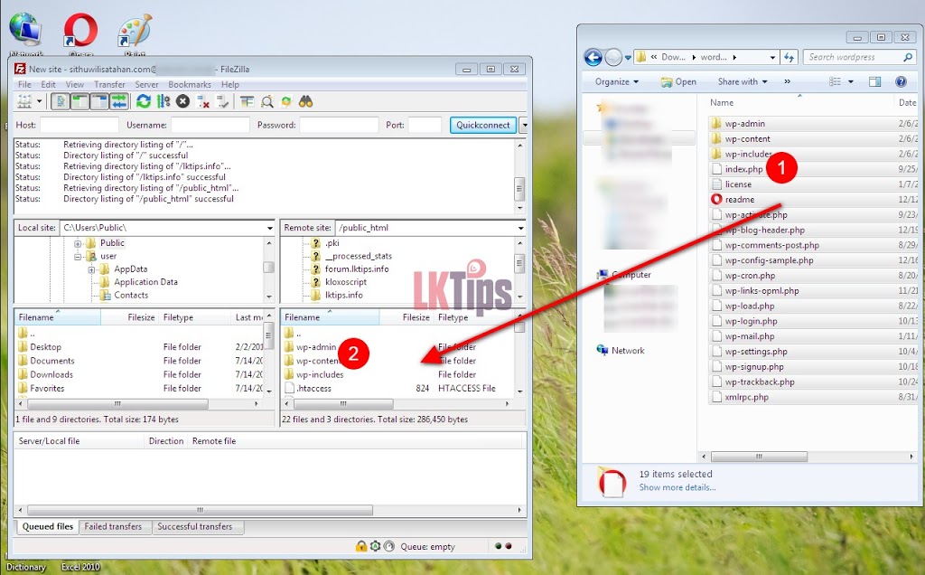Open the Server menu

(x=146, y=84)
